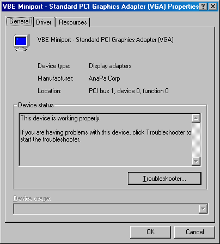The height and width of the screenshot is (244, 220).
Task: Dismiss the dialog with Cancel
Action: point(194,232)
